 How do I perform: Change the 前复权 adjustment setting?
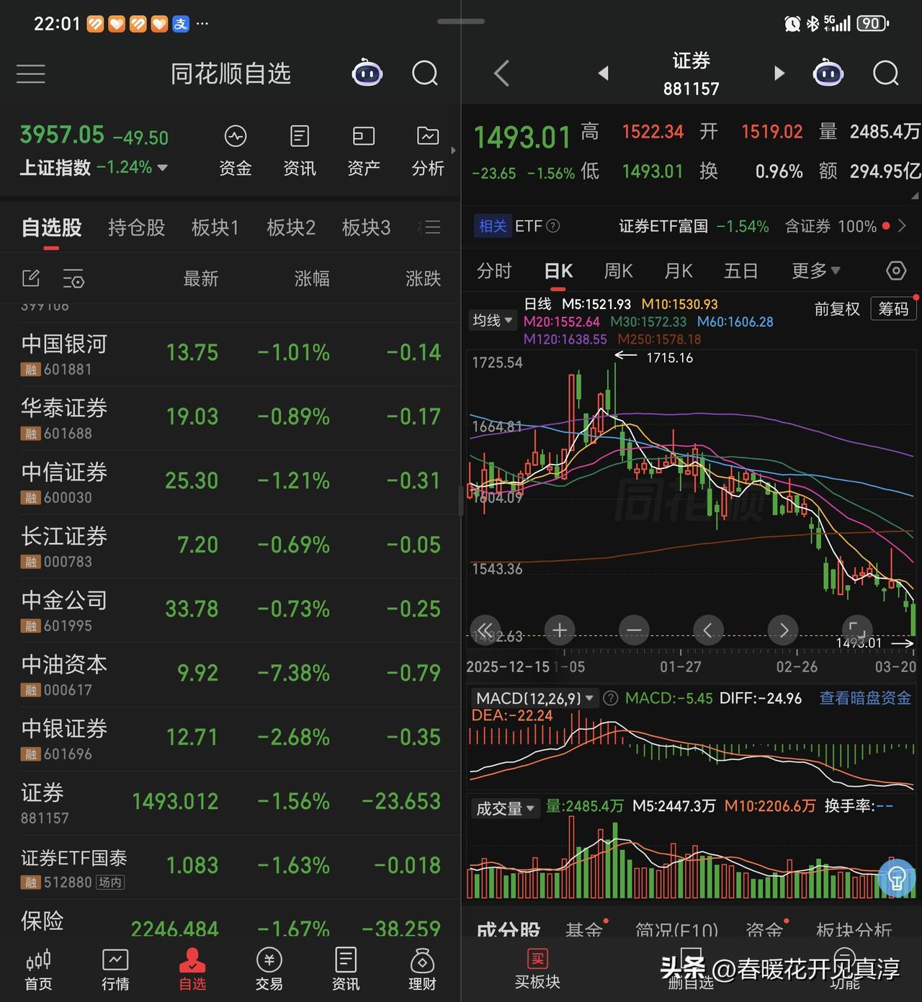(x=837, y=309)
